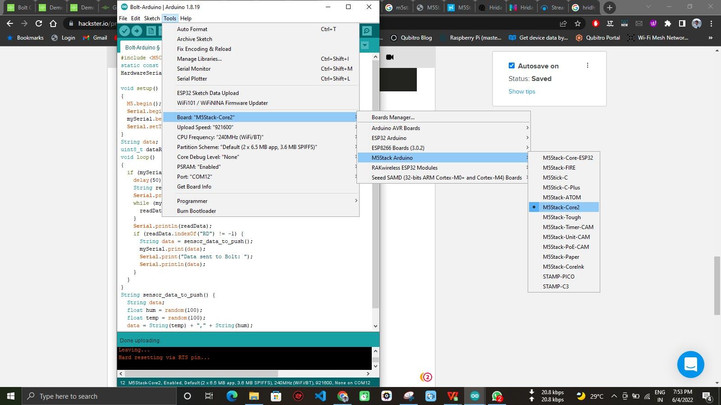Open the Task View icon in the taskbar
This screenshot has width=721, height=405.
coord(209,396)
